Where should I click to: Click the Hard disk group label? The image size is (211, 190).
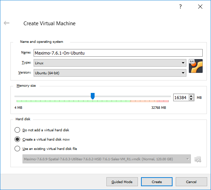point(23,119)
